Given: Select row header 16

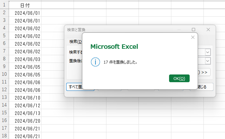Looking at the screenshot, I should (x=4, y=120).
